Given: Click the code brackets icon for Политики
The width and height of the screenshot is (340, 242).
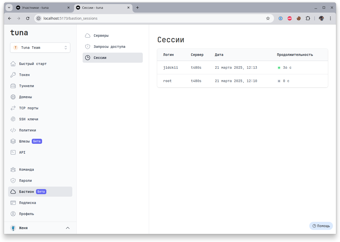Looking at the screenshot, I should pos(13,130).
